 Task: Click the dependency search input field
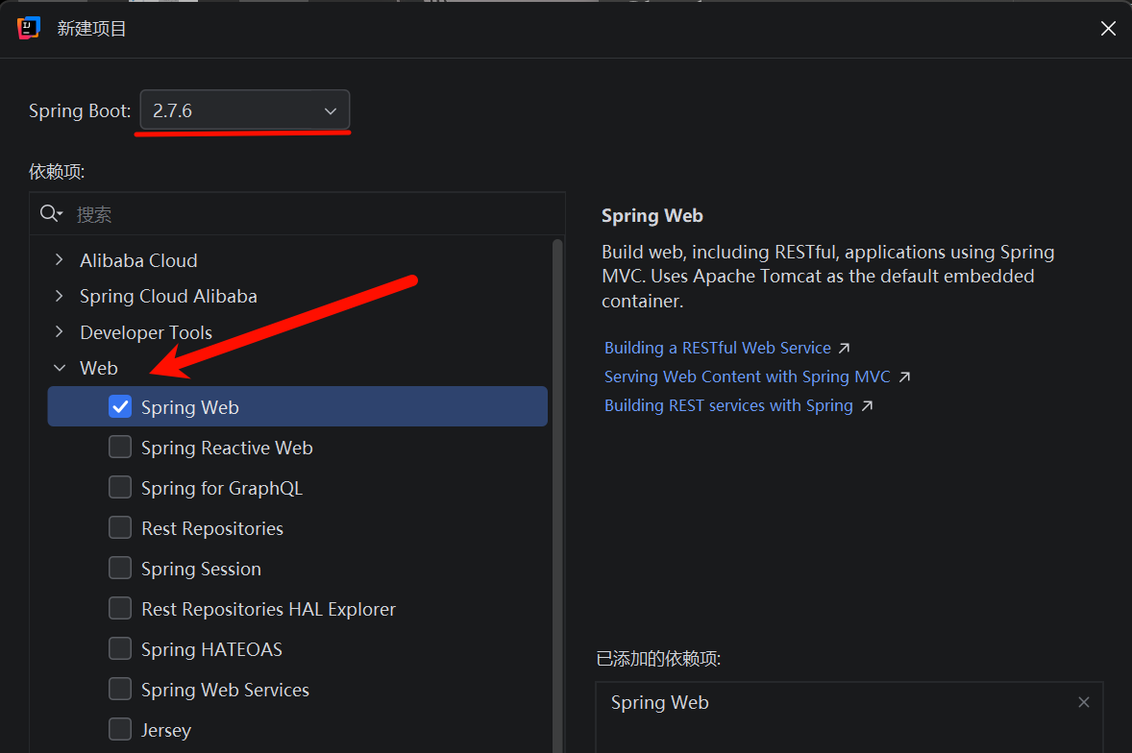coord(308,214)
